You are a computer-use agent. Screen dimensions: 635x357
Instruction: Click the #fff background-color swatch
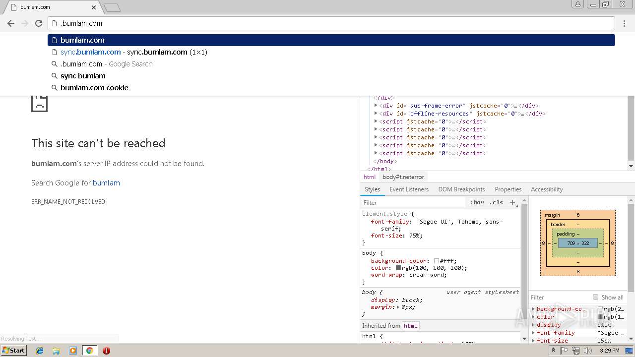(x=437, y=261)
